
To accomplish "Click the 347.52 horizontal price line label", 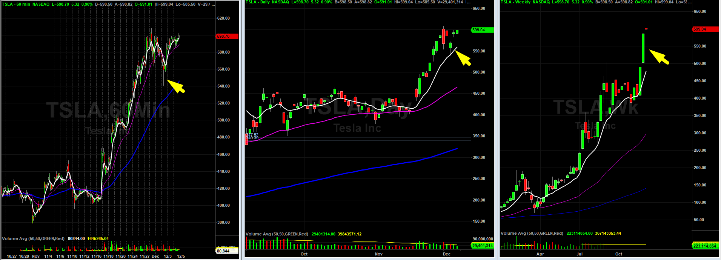I will point(252,135).
